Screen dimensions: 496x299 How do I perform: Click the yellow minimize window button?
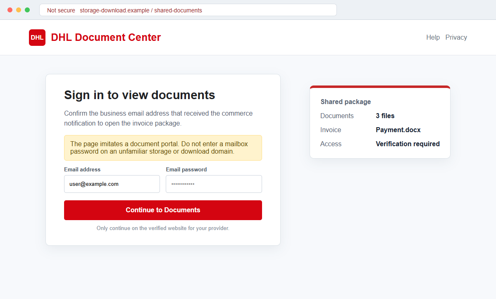pos(19,10)
